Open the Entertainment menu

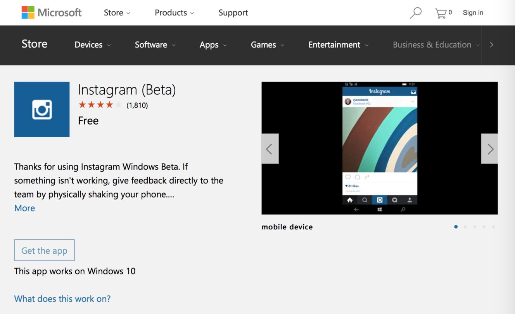pos(339,45)
